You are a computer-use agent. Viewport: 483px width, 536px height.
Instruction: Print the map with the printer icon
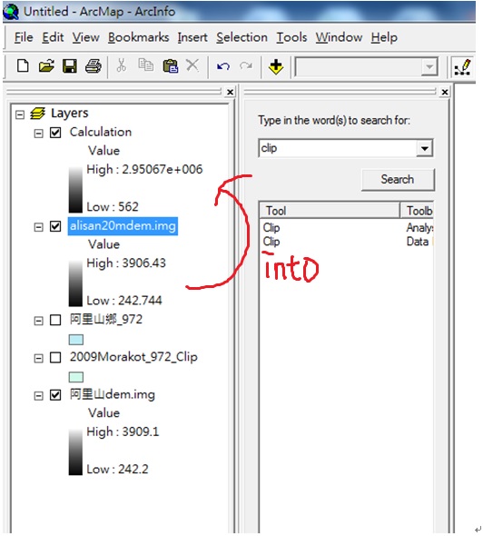[93, 65]
